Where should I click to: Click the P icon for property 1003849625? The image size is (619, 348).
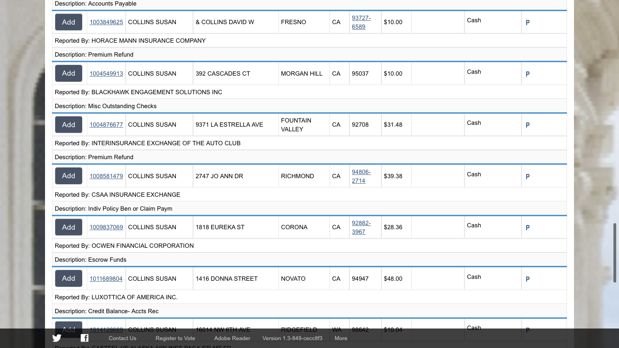click(x=528, y=22)
